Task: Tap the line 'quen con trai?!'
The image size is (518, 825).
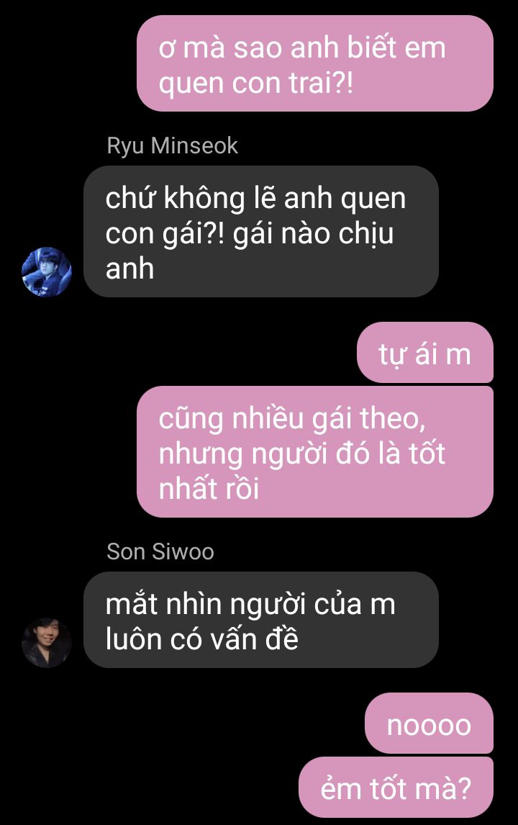Action: (x=255, y=83)
